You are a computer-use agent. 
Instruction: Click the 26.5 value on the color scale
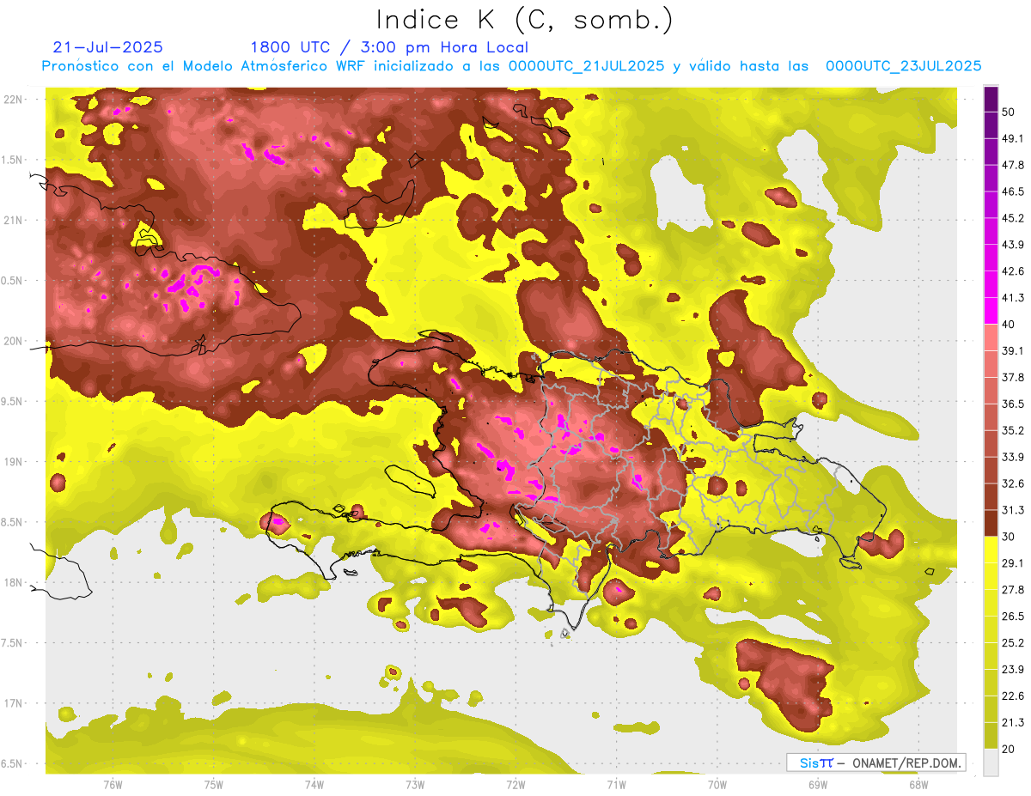point(1014,617)
